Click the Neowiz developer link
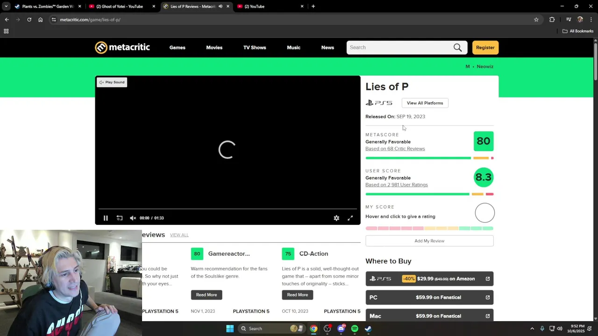 point(485,67)
